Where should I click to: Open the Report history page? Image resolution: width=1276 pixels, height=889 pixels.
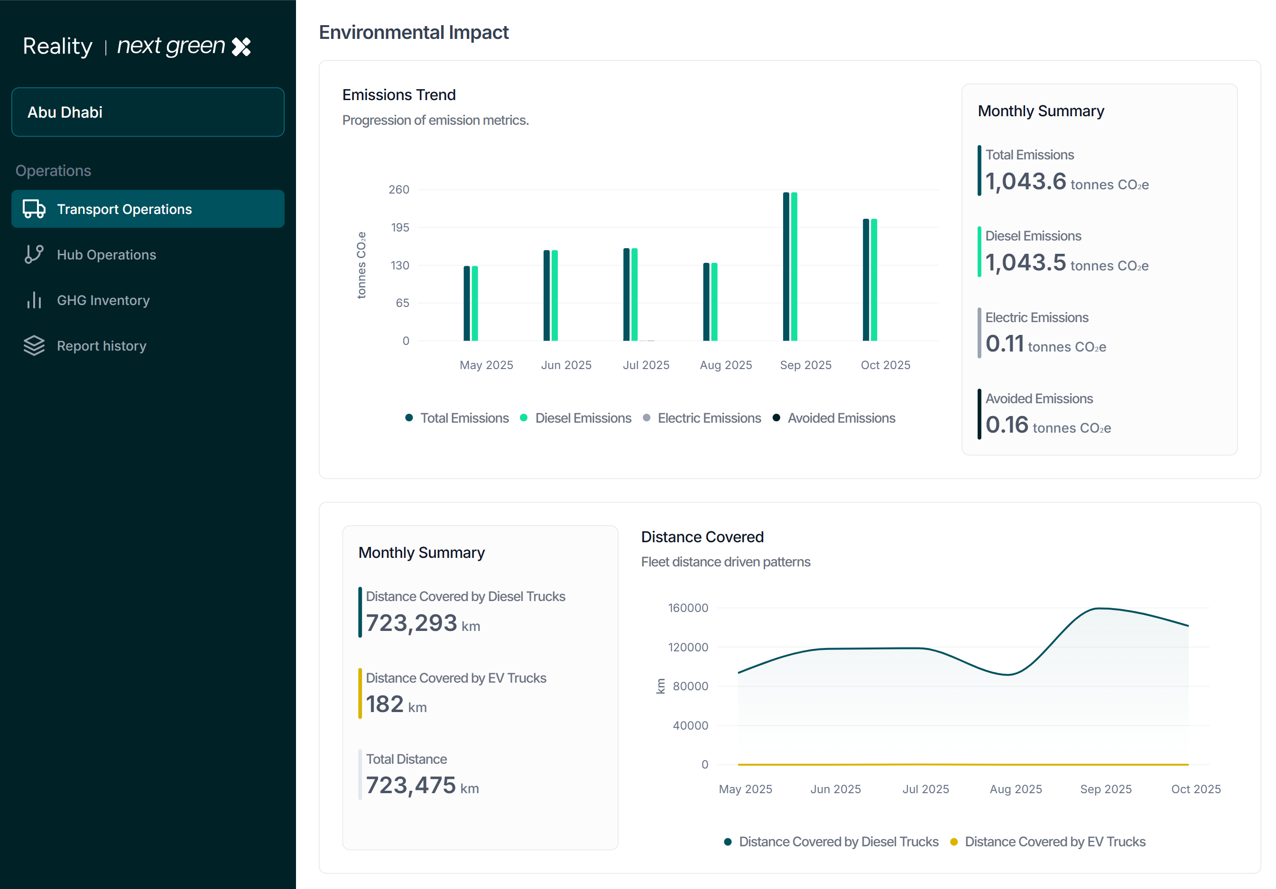102,346
